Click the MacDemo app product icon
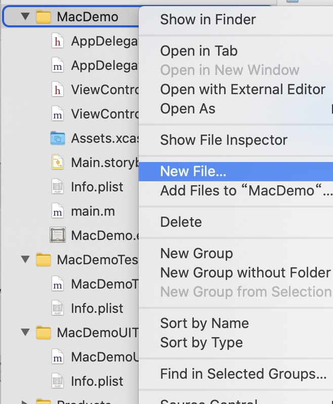333x404 pixels. (58, 235)
